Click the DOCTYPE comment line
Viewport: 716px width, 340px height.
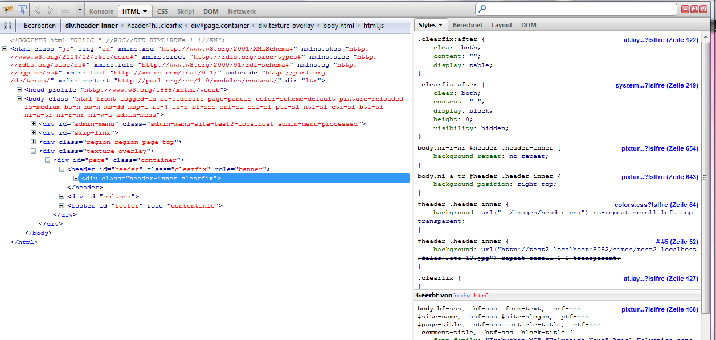point(118,40)
